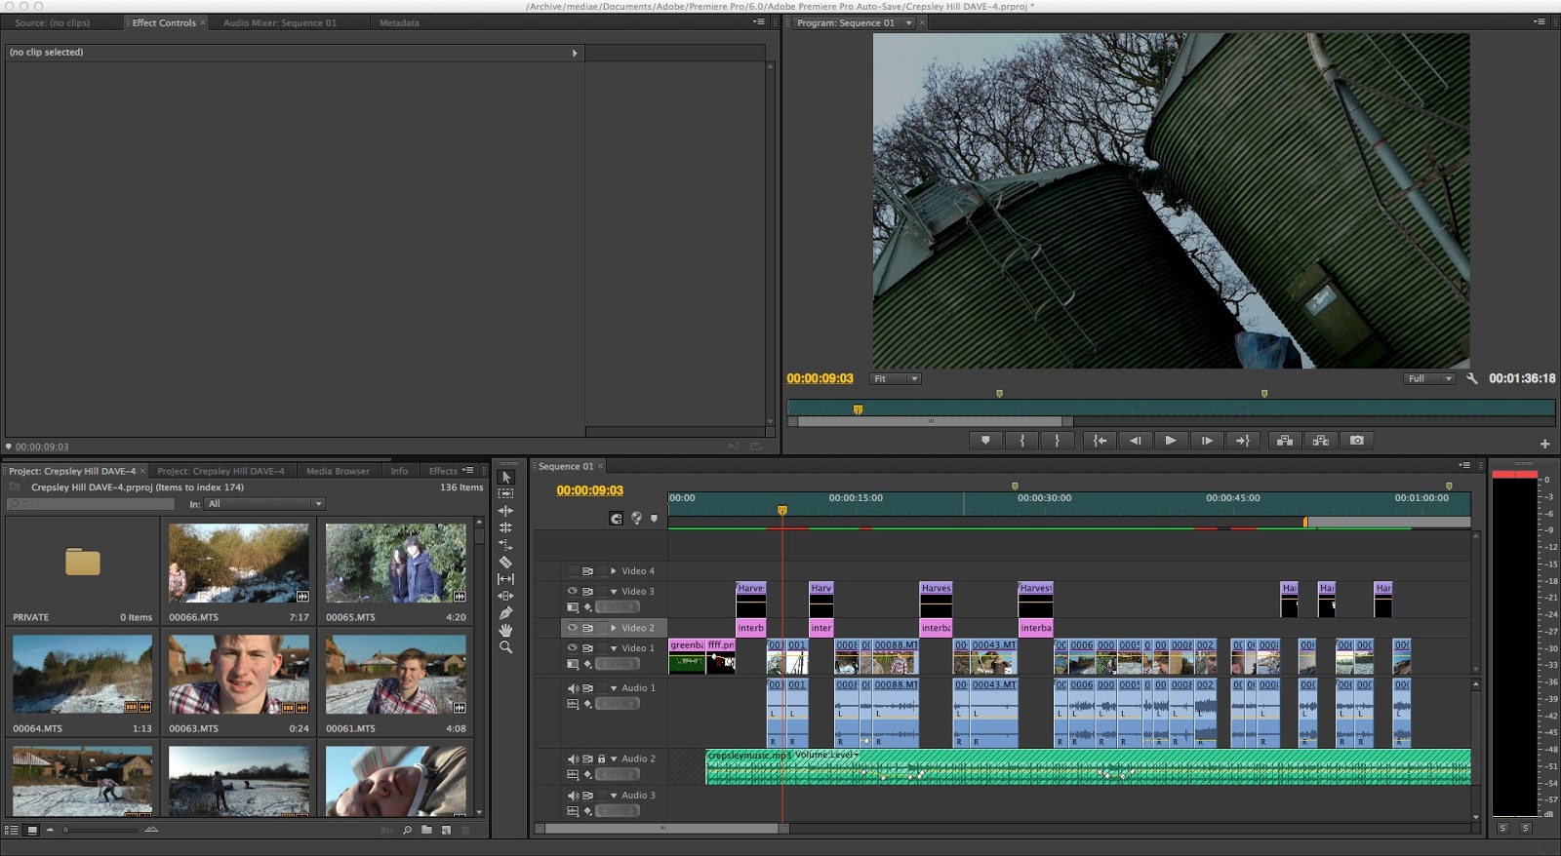
Task: Open the Metadata tab
Action: click(399, 22)
